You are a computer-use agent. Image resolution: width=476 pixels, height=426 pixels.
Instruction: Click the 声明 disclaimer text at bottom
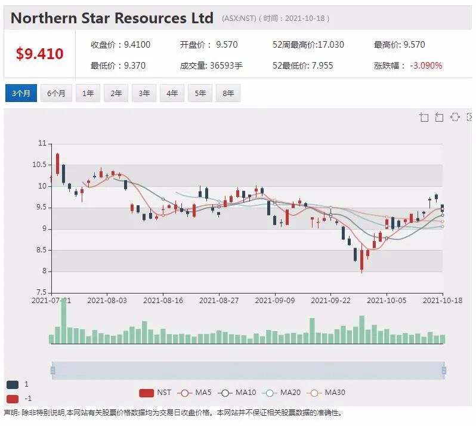point(172,413)
